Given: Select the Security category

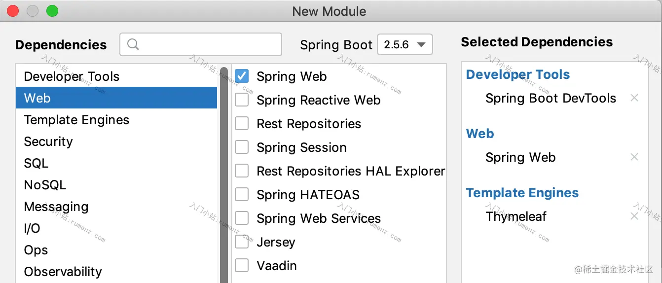Looking at the screenshot, I should (x=116, y=141).
